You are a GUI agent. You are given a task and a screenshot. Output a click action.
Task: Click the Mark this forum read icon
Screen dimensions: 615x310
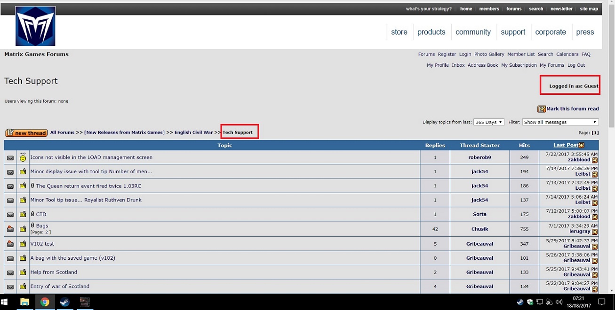(x=542, y=109)
